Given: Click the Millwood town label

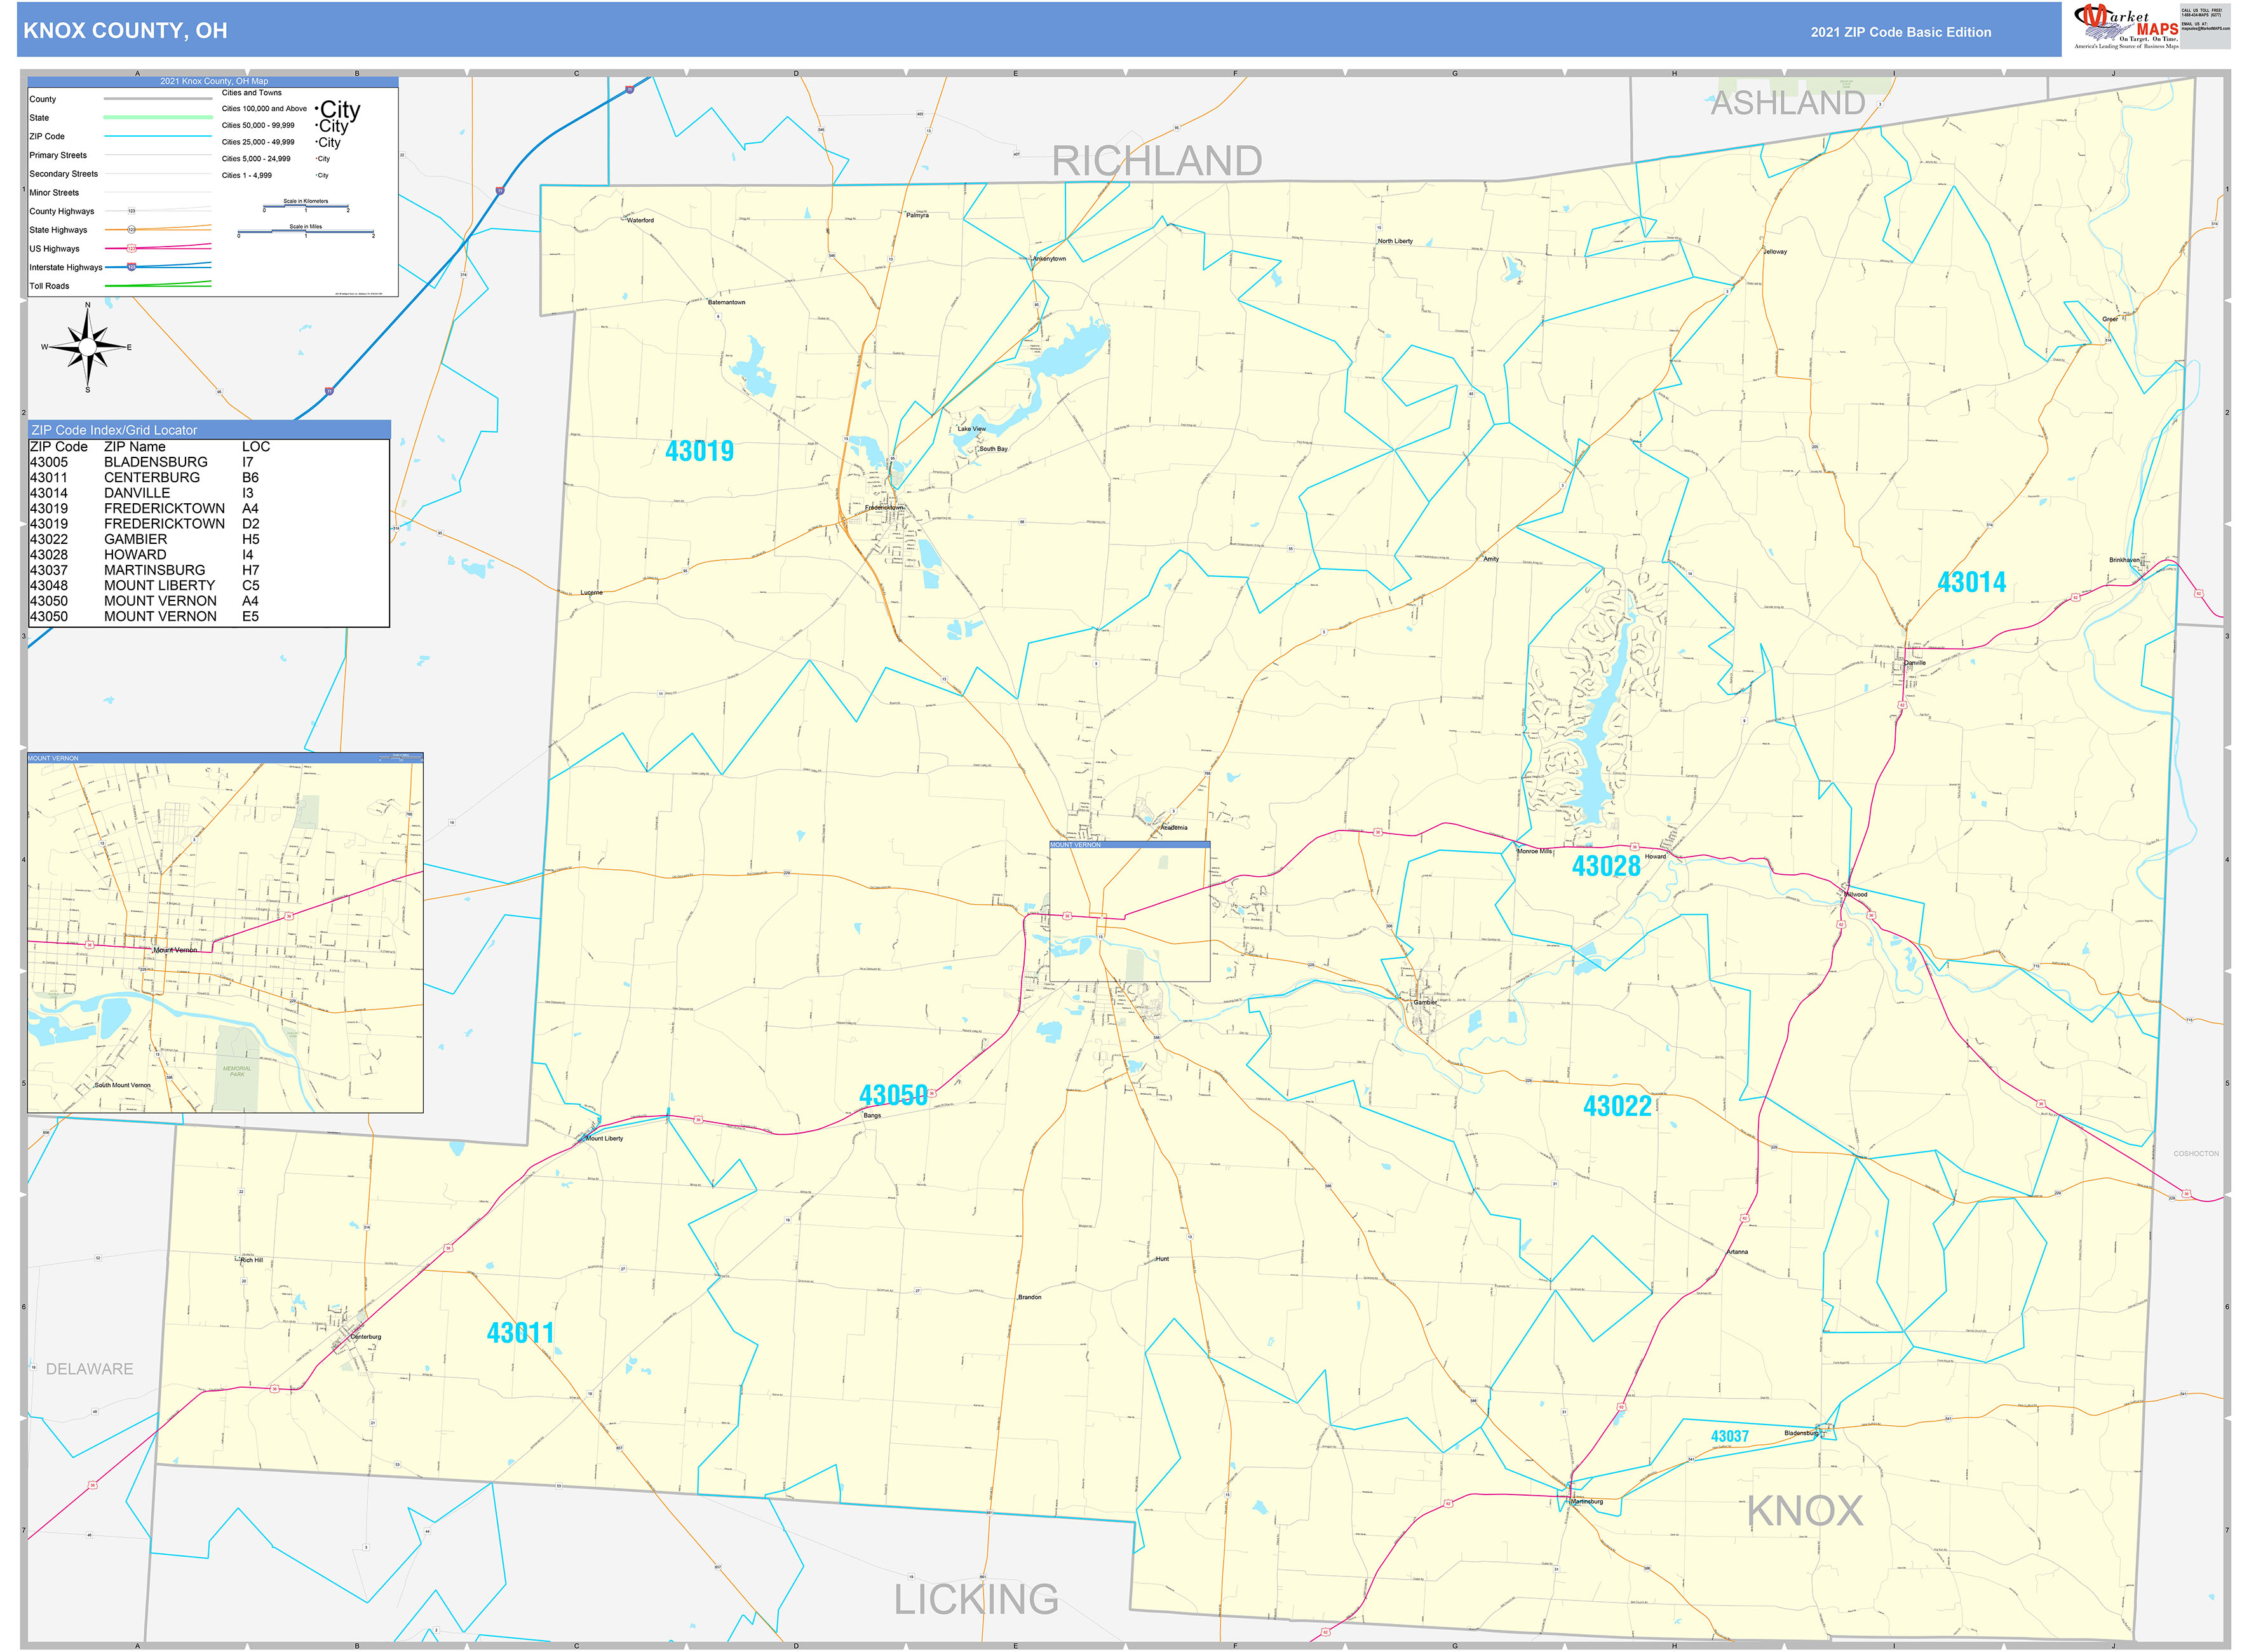Looking at the screenshot, I should [1856, 895].
